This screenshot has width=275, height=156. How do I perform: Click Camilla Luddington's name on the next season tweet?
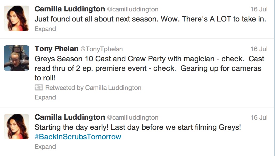click(70, 9)
